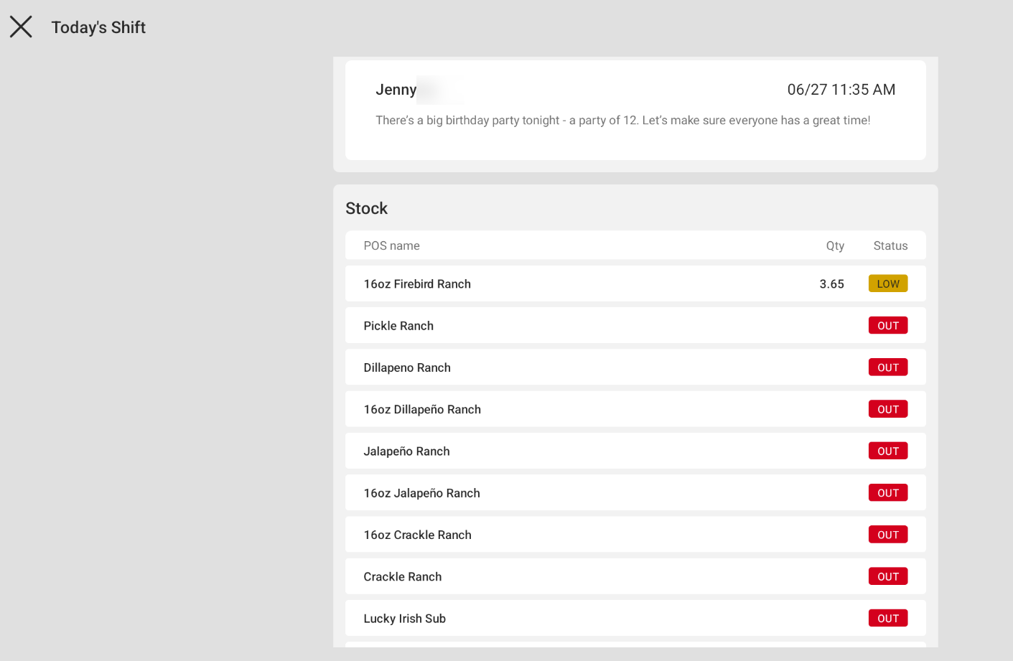Click OUT badge for 16oz Crackle Ranch
1013x661 pixels.
(x=888, y=535)
